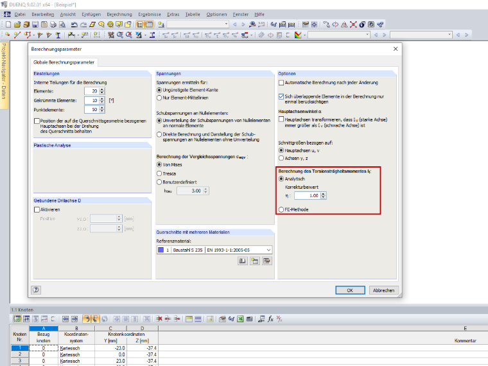
Task: Click the edit material icon under Referenzmaterial
Action: [x=266, y=261]
